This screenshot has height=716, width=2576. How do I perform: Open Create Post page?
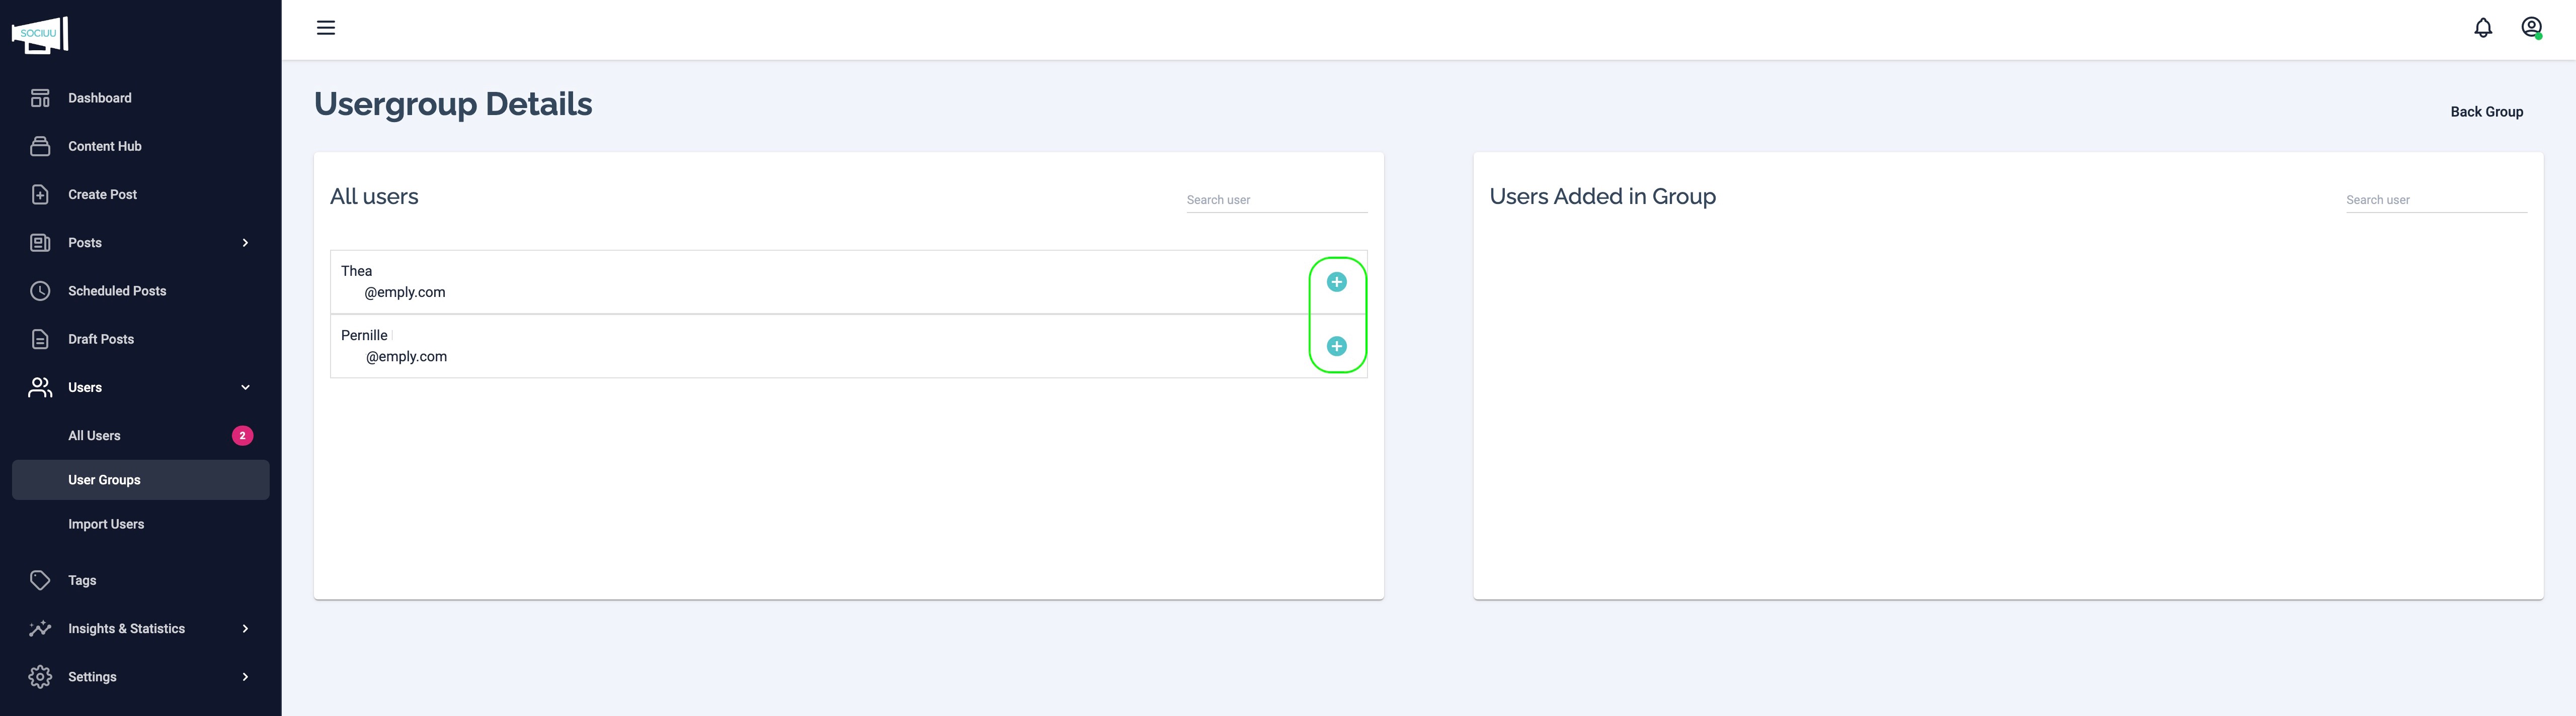[102, 195]
